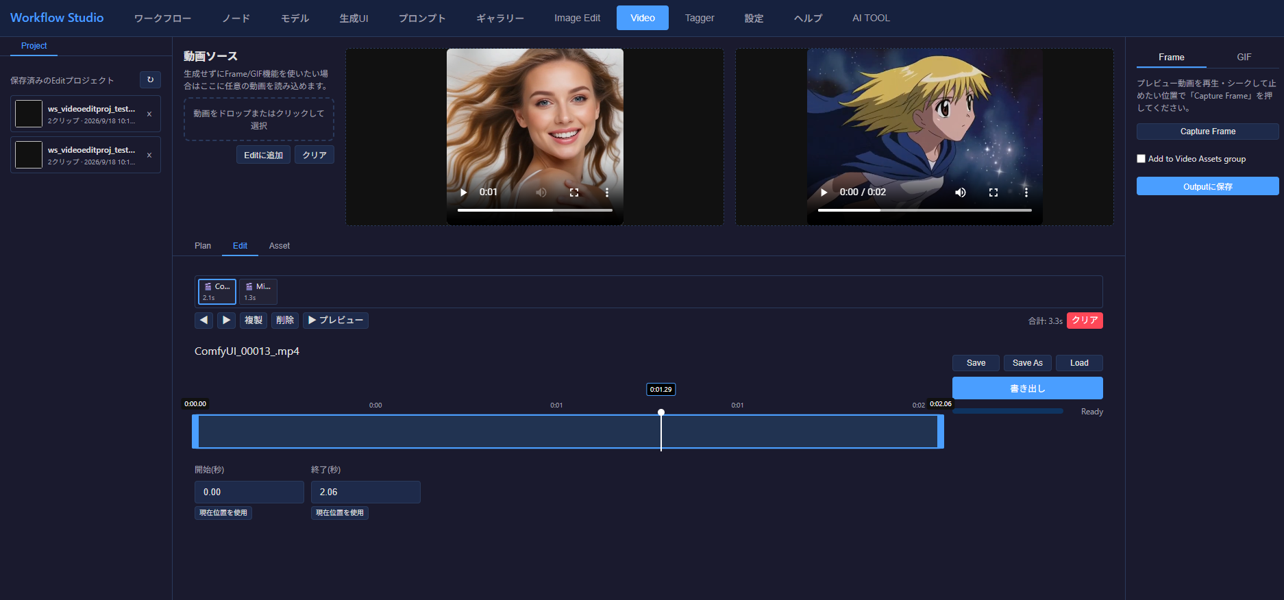Click the 削除 delete button

[285, 320]
